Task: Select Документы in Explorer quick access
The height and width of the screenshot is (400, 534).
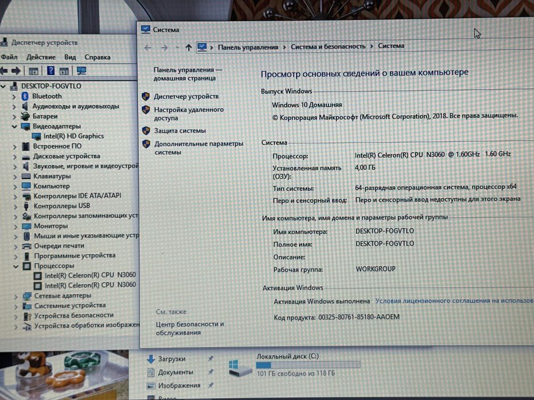Action: click(175, 372)
